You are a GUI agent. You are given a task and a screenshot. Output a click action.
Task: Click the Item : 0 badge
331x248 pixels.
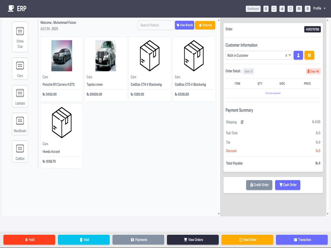click(249, 71)
